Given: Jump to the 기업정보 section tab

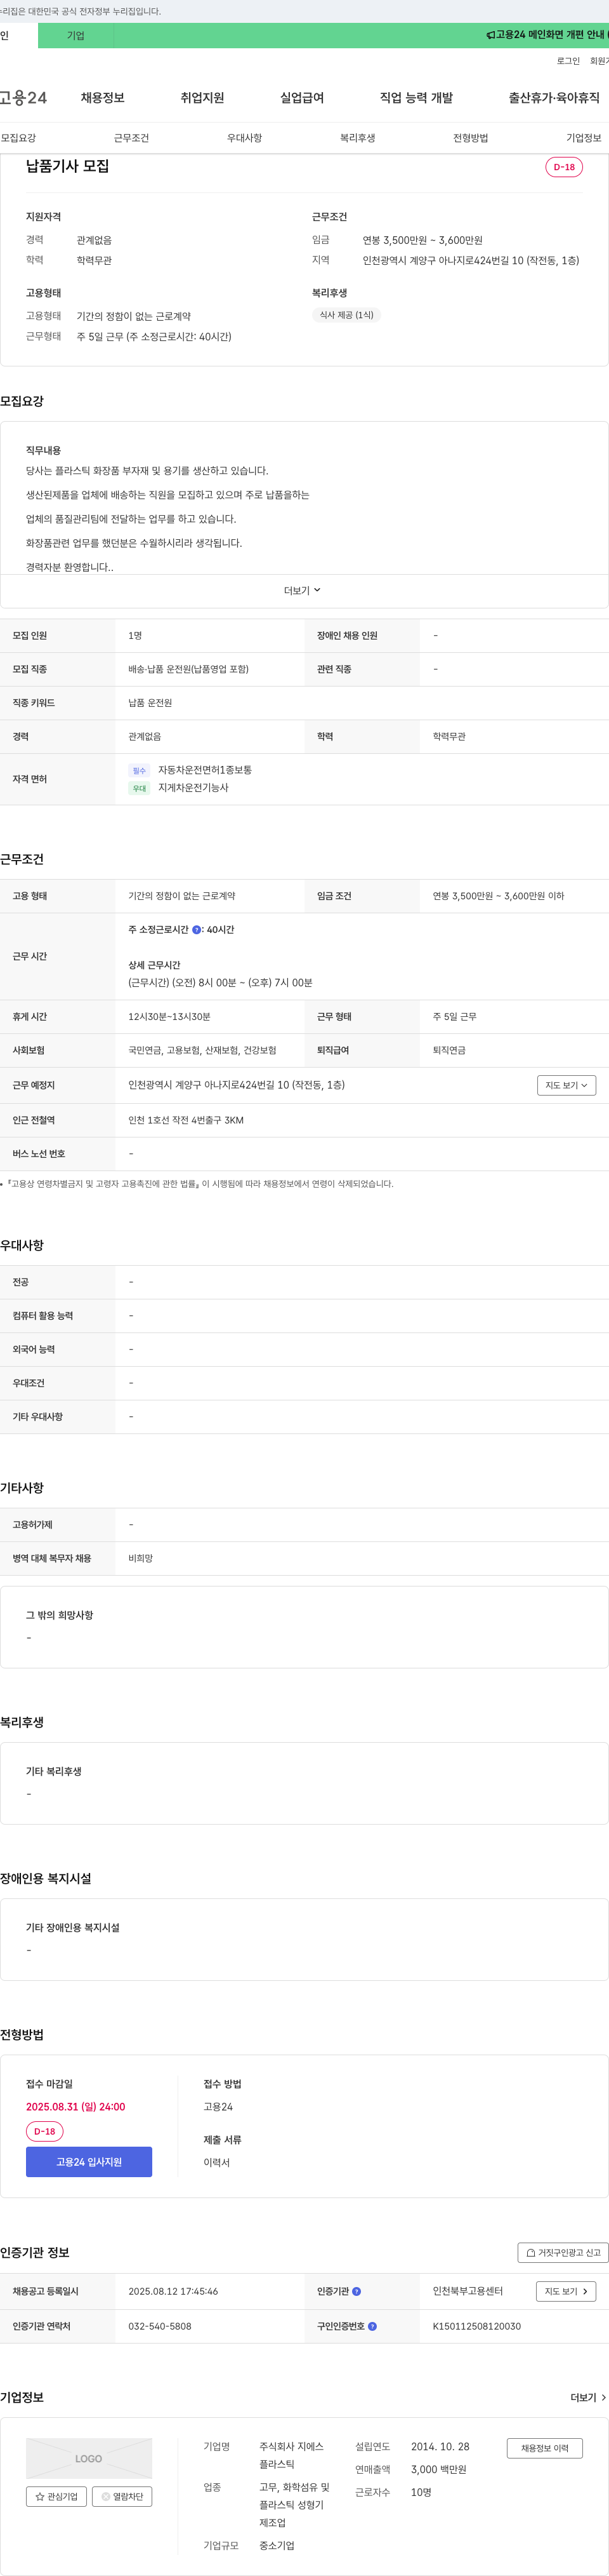Looking at the screenshot, I should click(x=584, y=138).
